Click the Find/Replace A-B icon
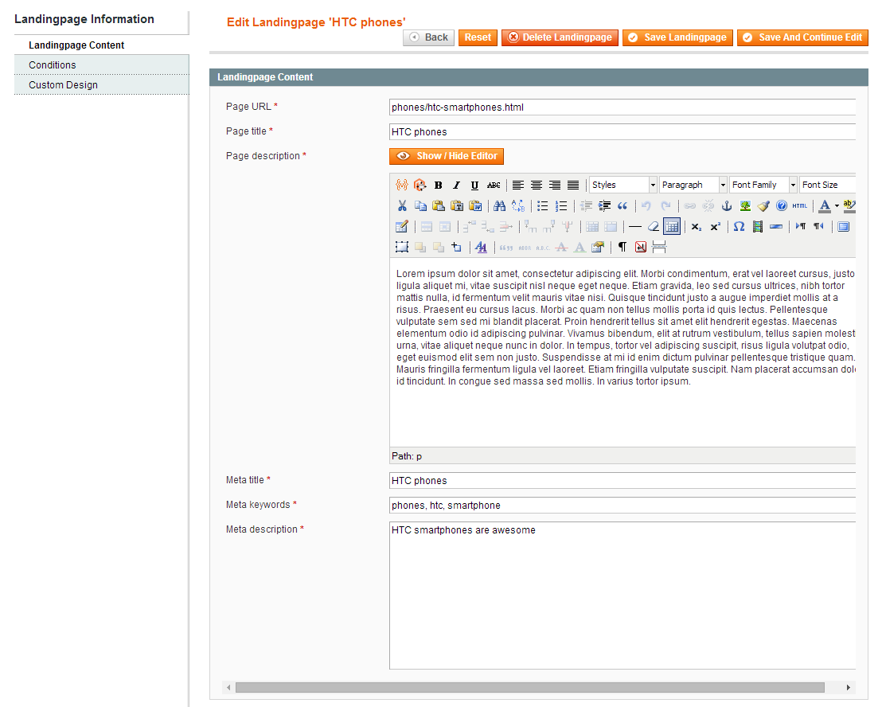The height and width of the screenshot is (707, 882). tap(518, 206)
